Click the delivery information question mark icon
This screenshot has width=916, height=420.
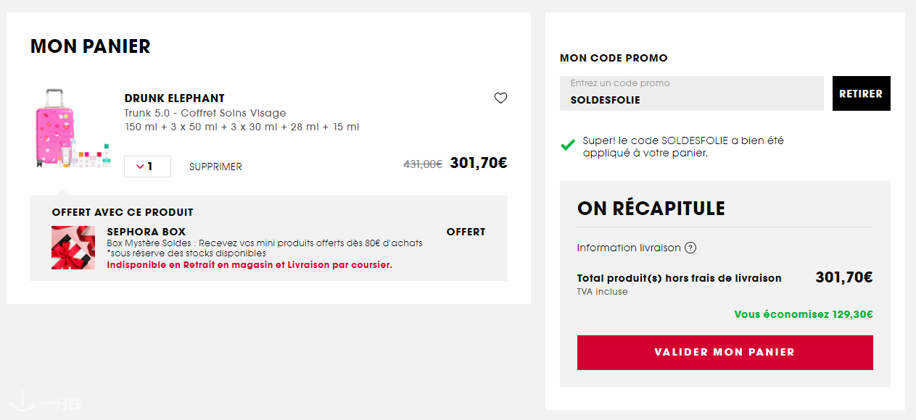click(690, 248)
